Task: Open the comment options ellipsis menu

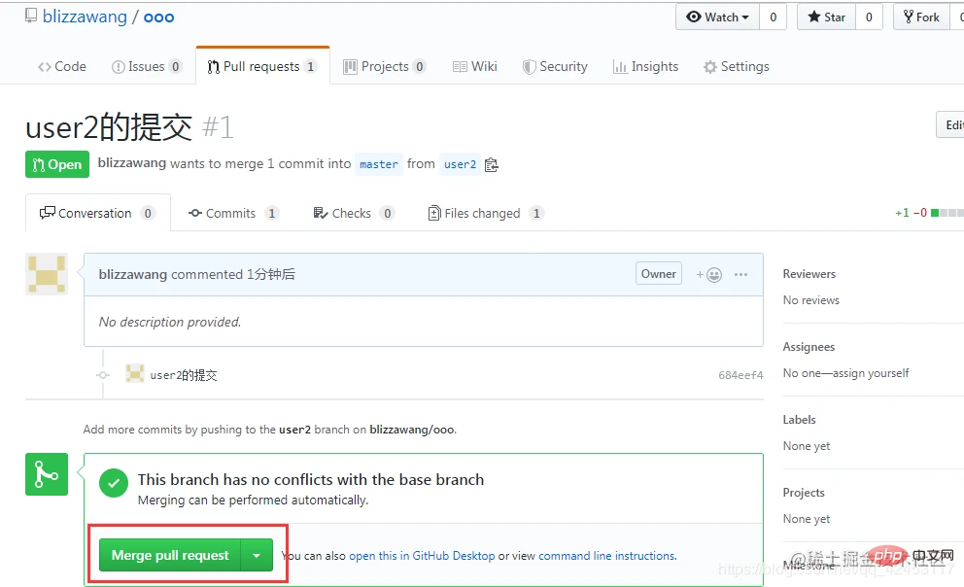Action: point(741,275)
